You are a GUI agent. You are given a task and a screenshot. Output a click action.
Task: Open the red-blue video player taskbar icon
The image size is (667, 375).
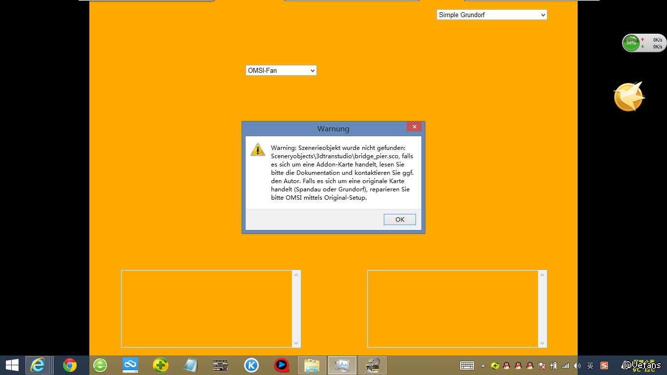pyautogui.click(x=281, y=365)
